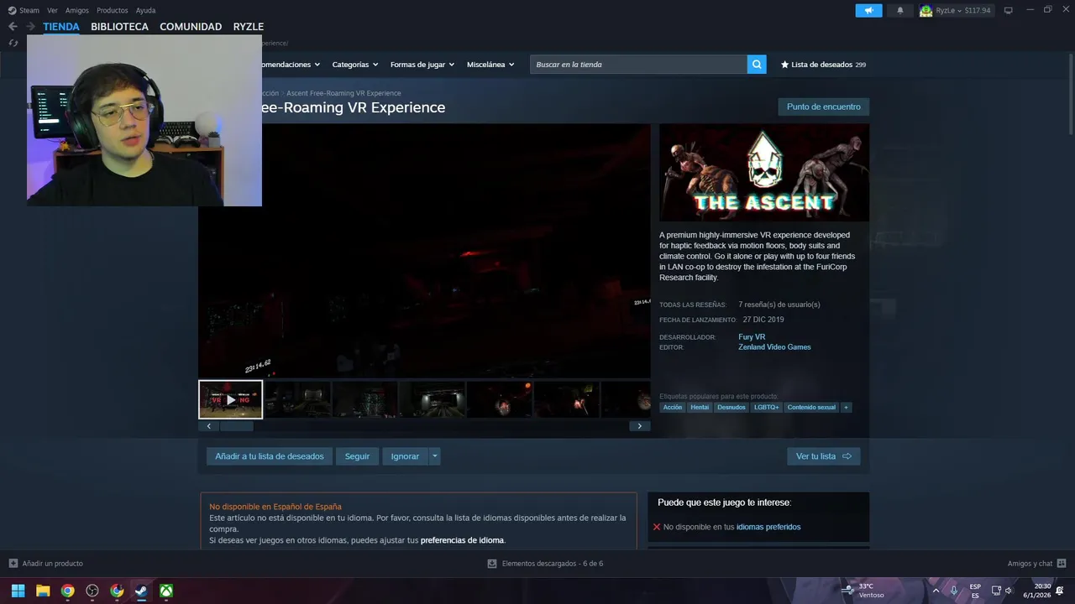
Task: Select the Acción tag
Action: (x=673, y=407)
